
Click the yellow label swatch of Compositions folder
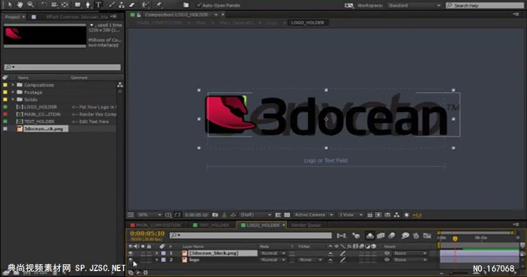tap(5, 85)
